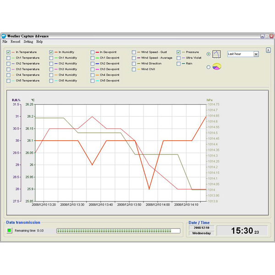Select the pie chart view icon
The width and height of the screenshot is (275, 275).
[x=217, y=66]
